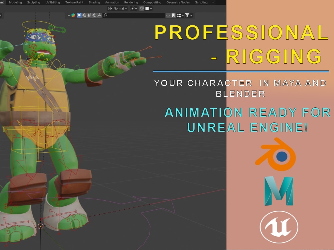Viewport: 334px width, 250px height.
Task: Open the Texture Paint workspace tab
Action: point(74,3)
